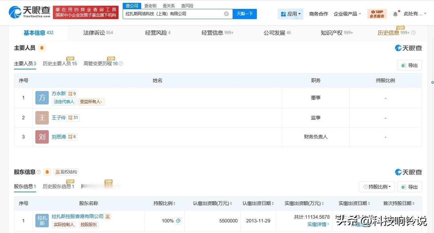Click bell icon beside 股东信息 heading
This screenshot has height=233, width=434.
[47, 172]
